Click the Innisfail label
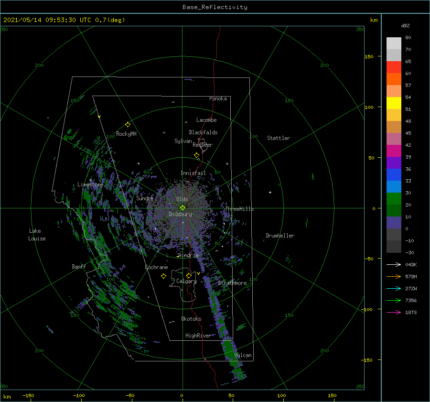This screenshot has width=430, height=402. coord(193,173)
